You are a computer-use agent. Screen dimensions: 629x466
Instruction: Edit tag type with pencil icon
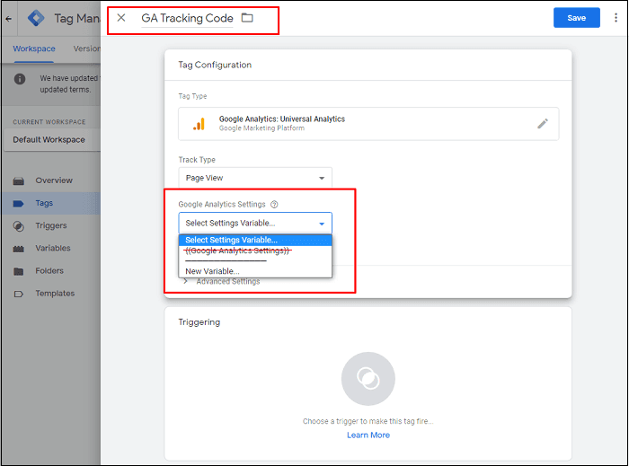[x=543, y=123]
